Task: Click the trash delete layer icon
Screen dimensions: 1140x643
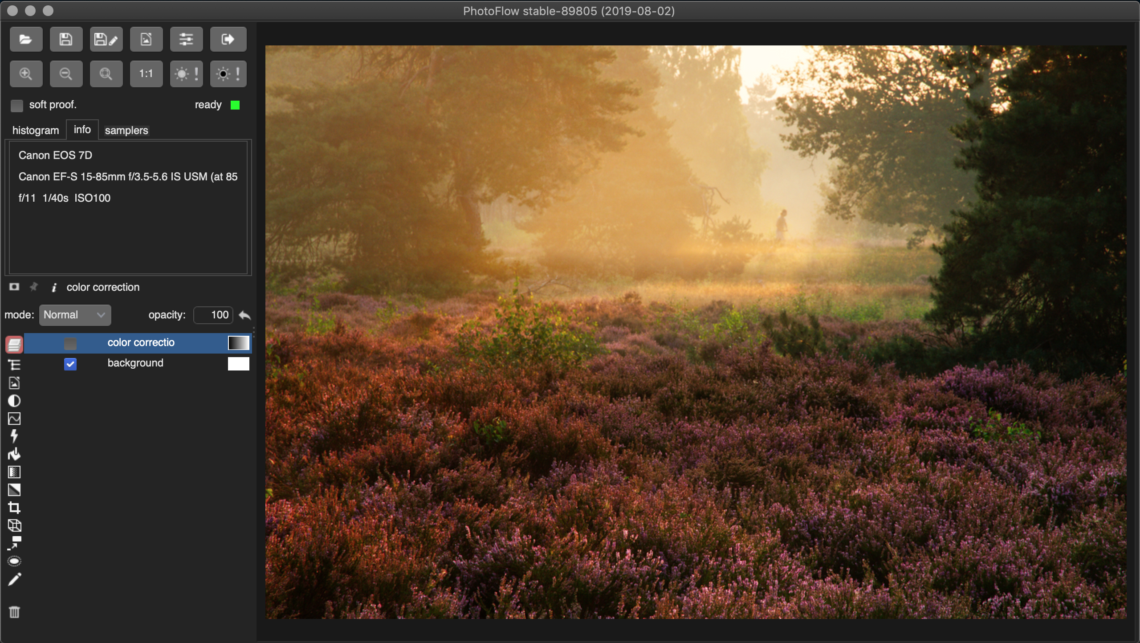Action: coord(14,612)
